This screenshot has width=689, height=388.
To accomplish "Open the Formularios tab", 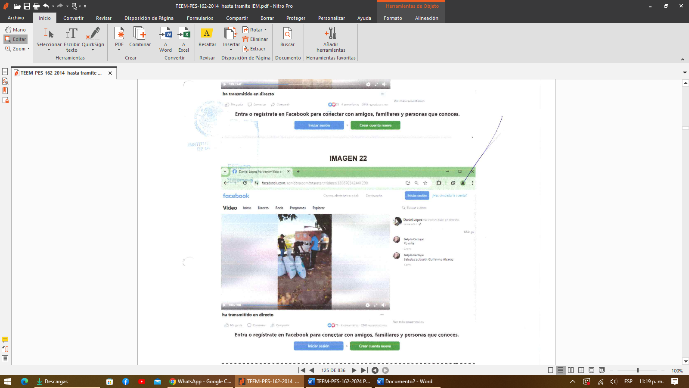I will [200, 18].
